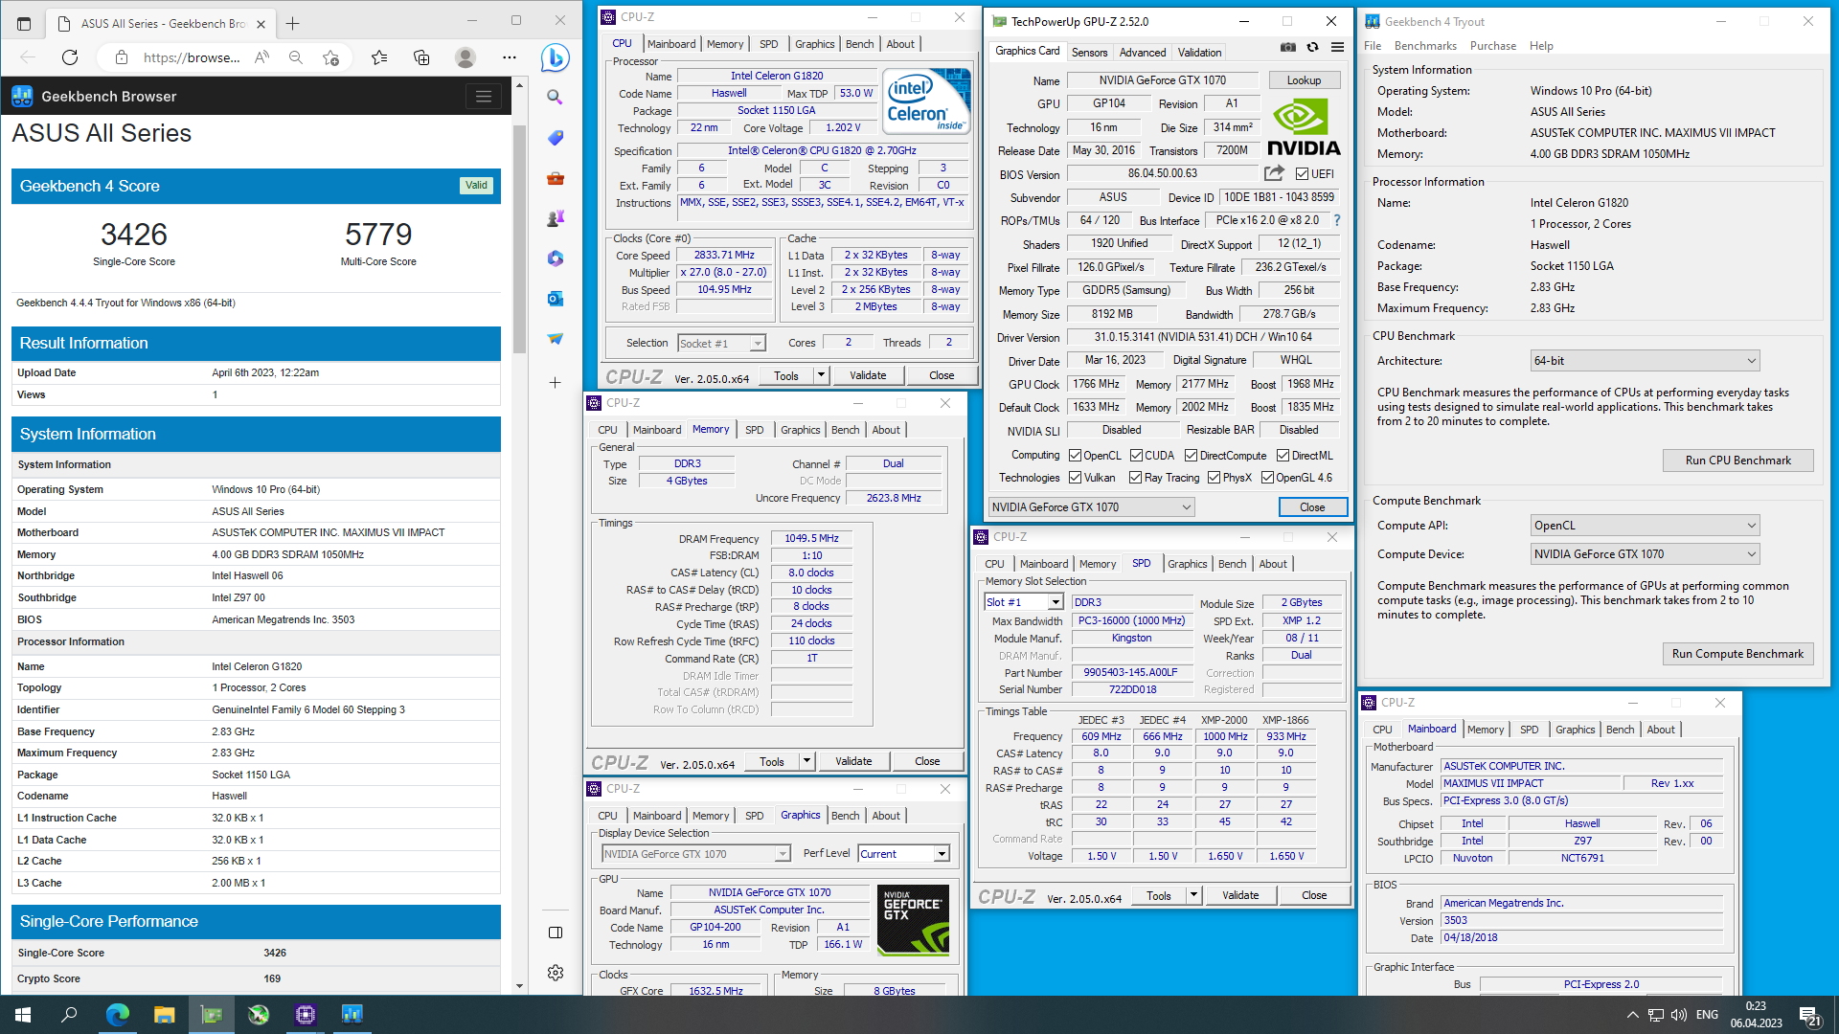This screenshot has height=1034, width=1839.
Task: Open Compute API OpenCL dropdown
Action: click(x=1645, y=526)
